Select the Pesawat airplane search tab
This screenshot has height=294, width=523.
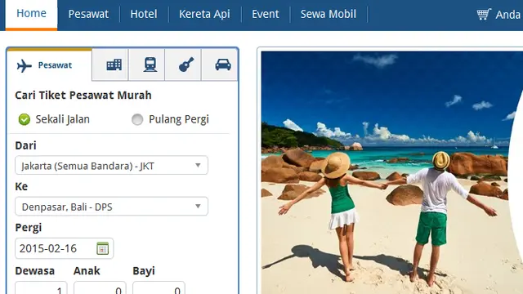[x=49, y=65]
